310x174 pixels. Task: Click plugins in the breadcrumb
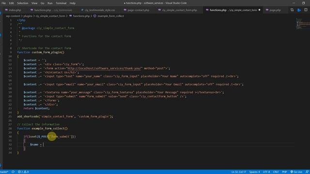[28, 16]
